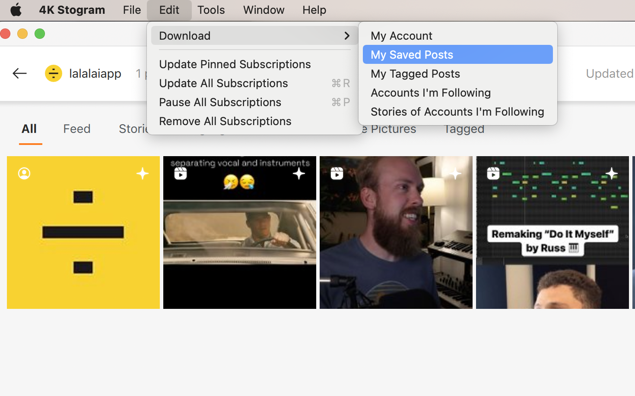
Task: Click the lalalaiapp yellow profile avatar
Action: pyautogui.click(x=54, y=73)
